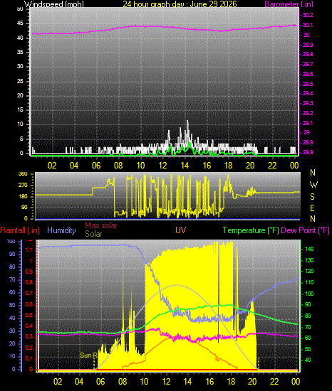
Task: Click the S wind direction label
Action: pyautogui.click(x=312, y=196)
